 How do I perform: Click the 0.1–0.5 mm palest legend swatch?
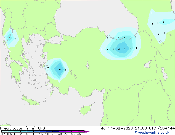(x=5, y=131)
